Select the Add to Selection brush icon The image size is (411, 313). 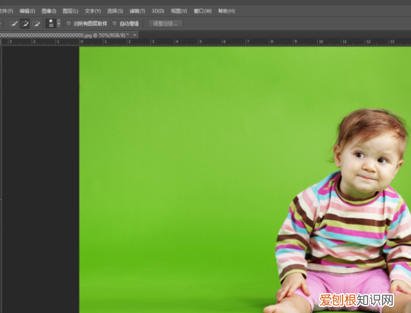tap(25, 23)
